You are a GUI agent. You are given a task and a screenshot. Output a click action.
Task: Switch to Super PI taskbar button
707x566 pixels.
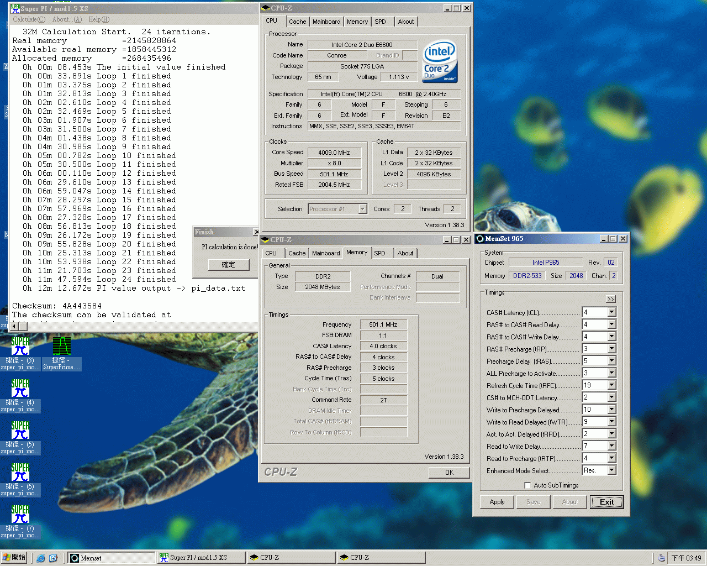tap(201, 558)
